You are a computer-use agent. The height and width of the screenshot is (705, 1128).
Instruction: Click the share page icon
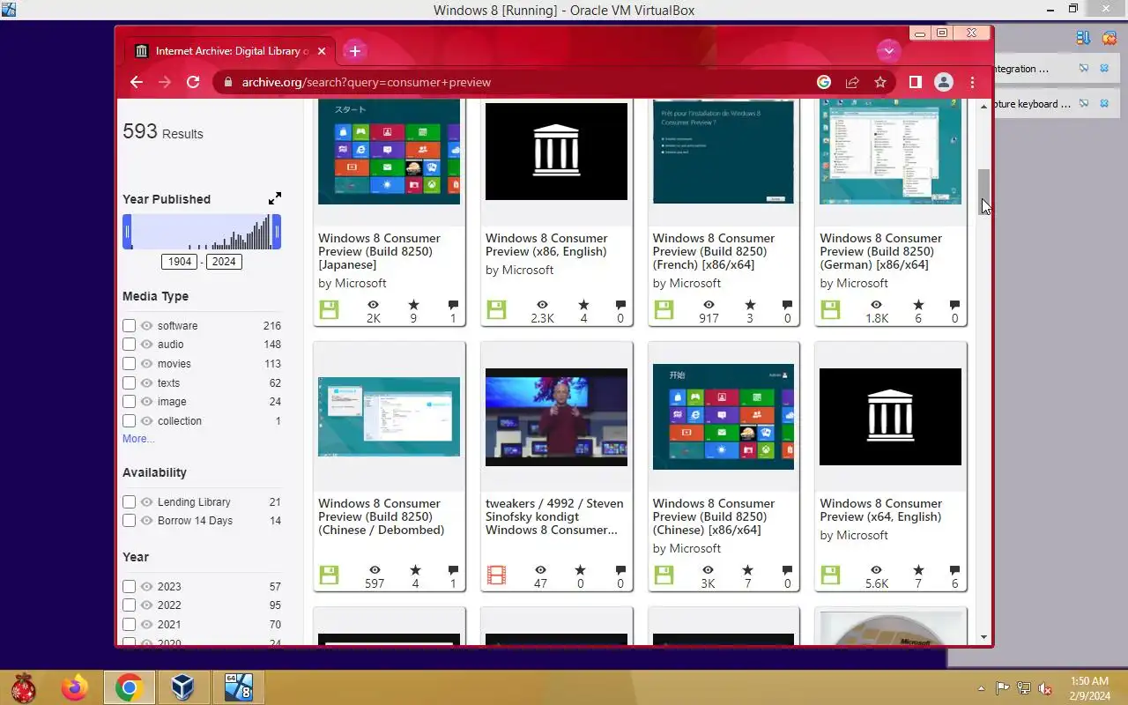click(x=852, y=82)
